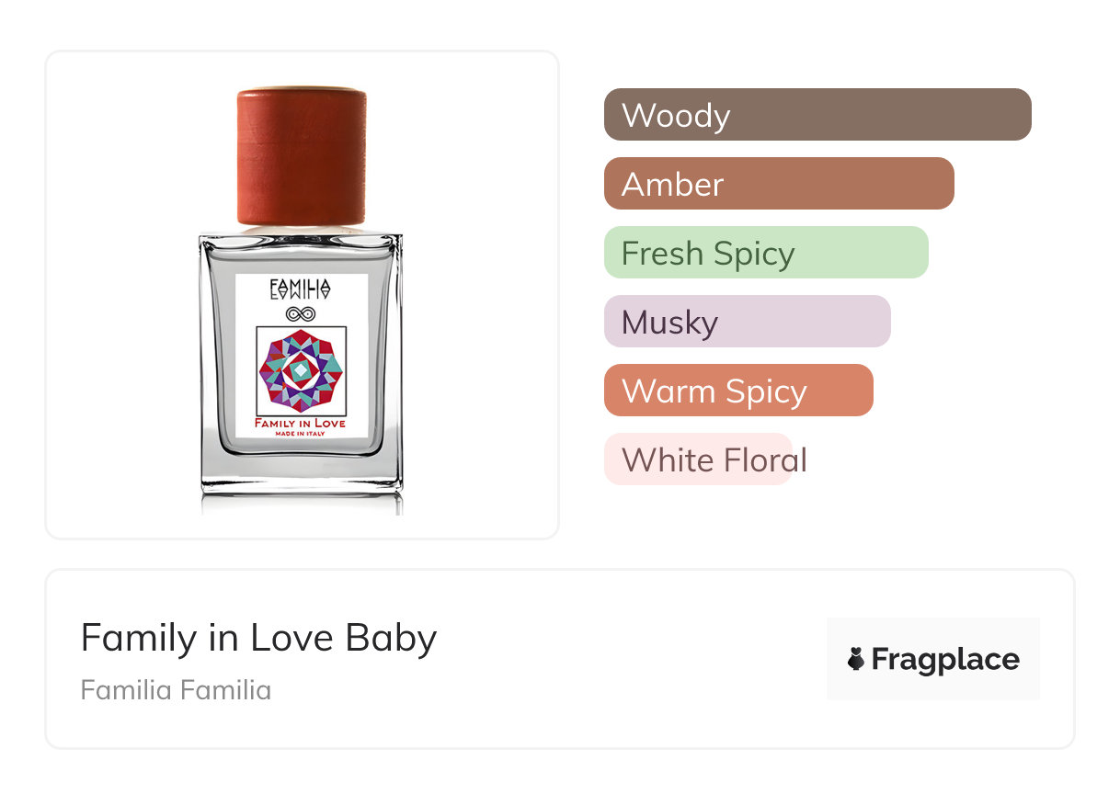
Task: Click the glass base of the perfume bottle
Action: pos(302,473)
